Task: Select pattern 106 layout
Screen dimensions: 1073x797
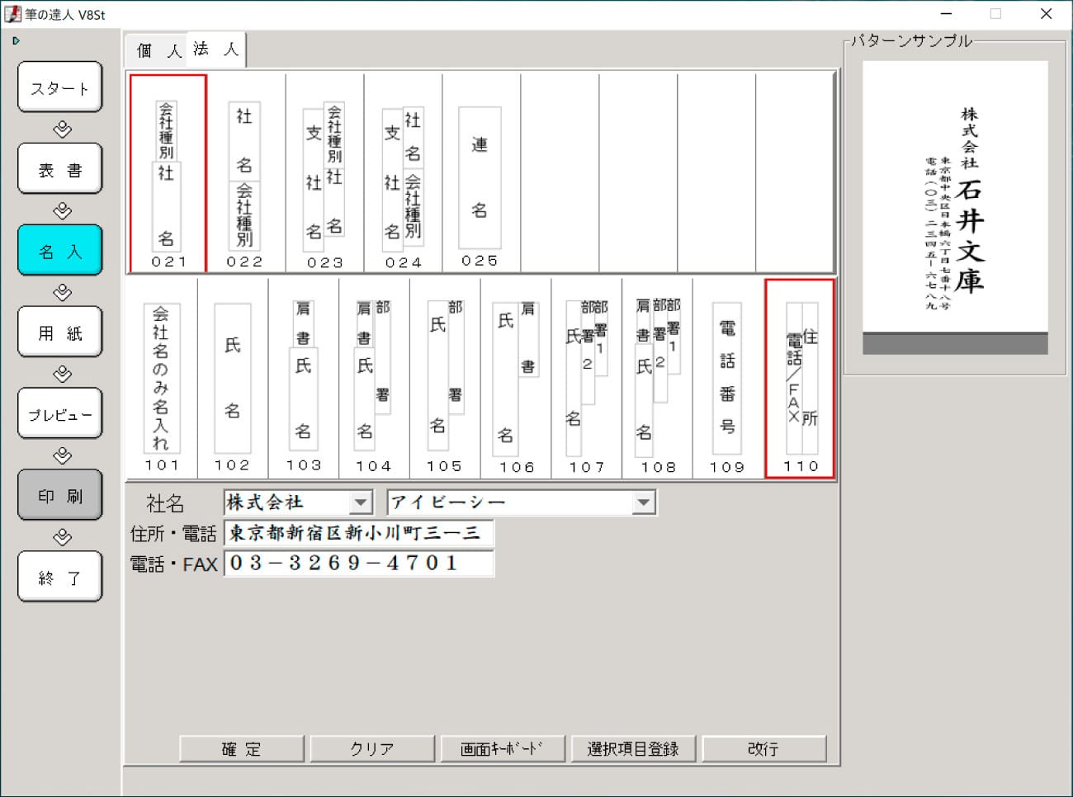Action: pyautogui.click(x=516, y=379)
